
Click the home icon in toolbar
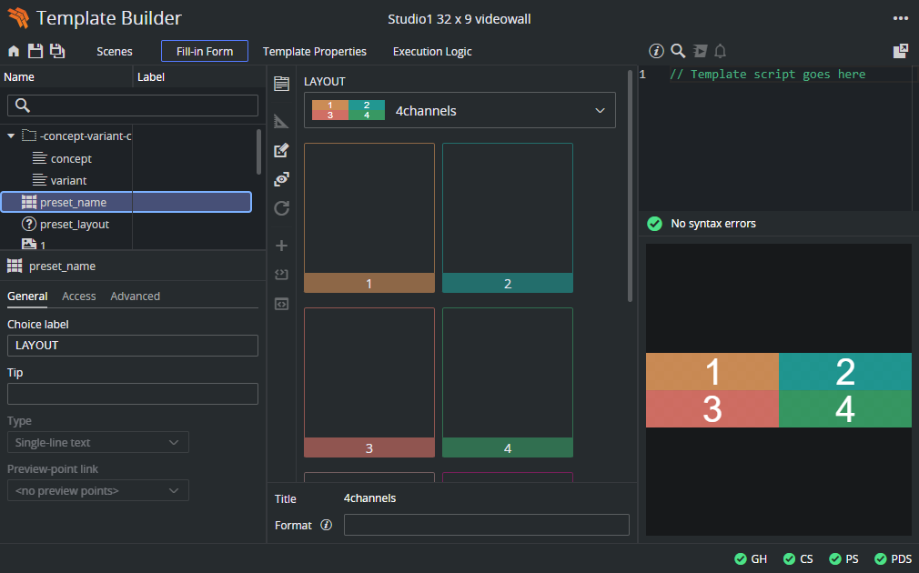point(14,52)
